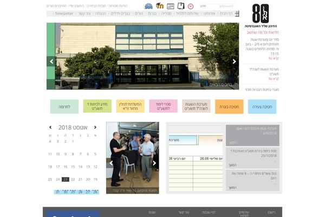Click the beige timetable מערכת השעות tile

coord(196,106)
